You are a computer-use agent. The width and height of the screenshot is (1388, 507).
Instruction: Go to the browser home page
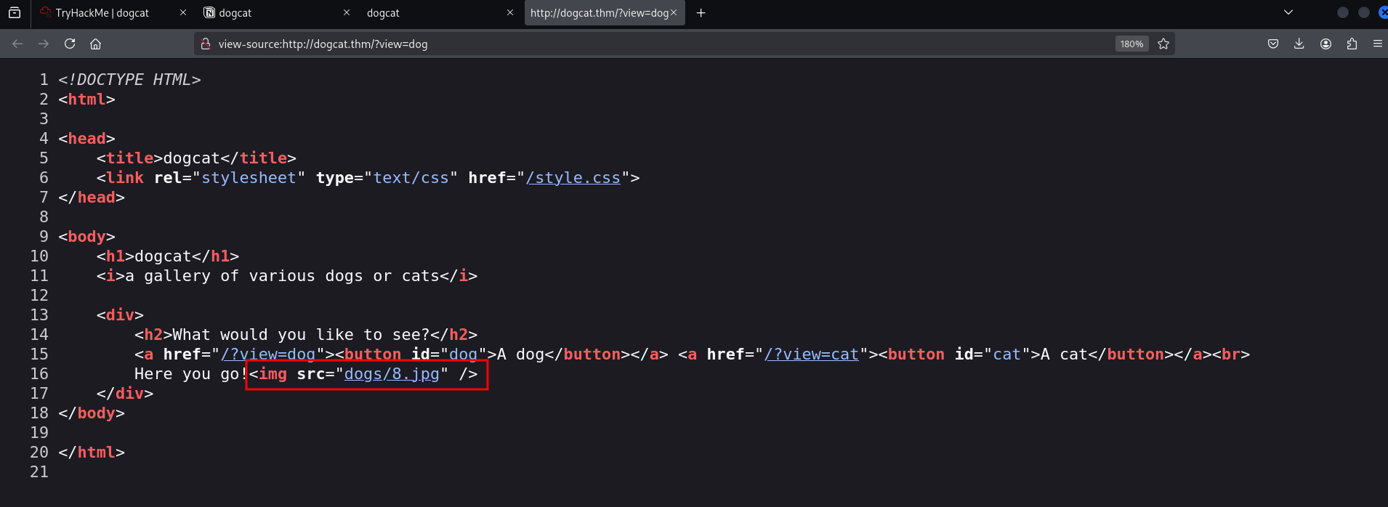[x=95, y=44]
